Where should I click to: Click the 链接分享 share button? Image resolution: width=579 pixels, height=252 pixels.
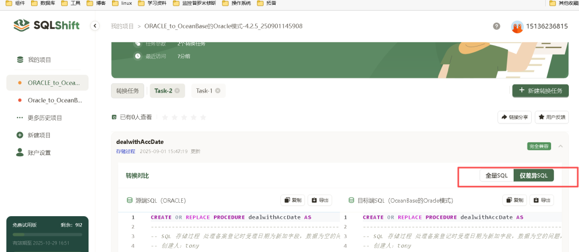(515, 117)
